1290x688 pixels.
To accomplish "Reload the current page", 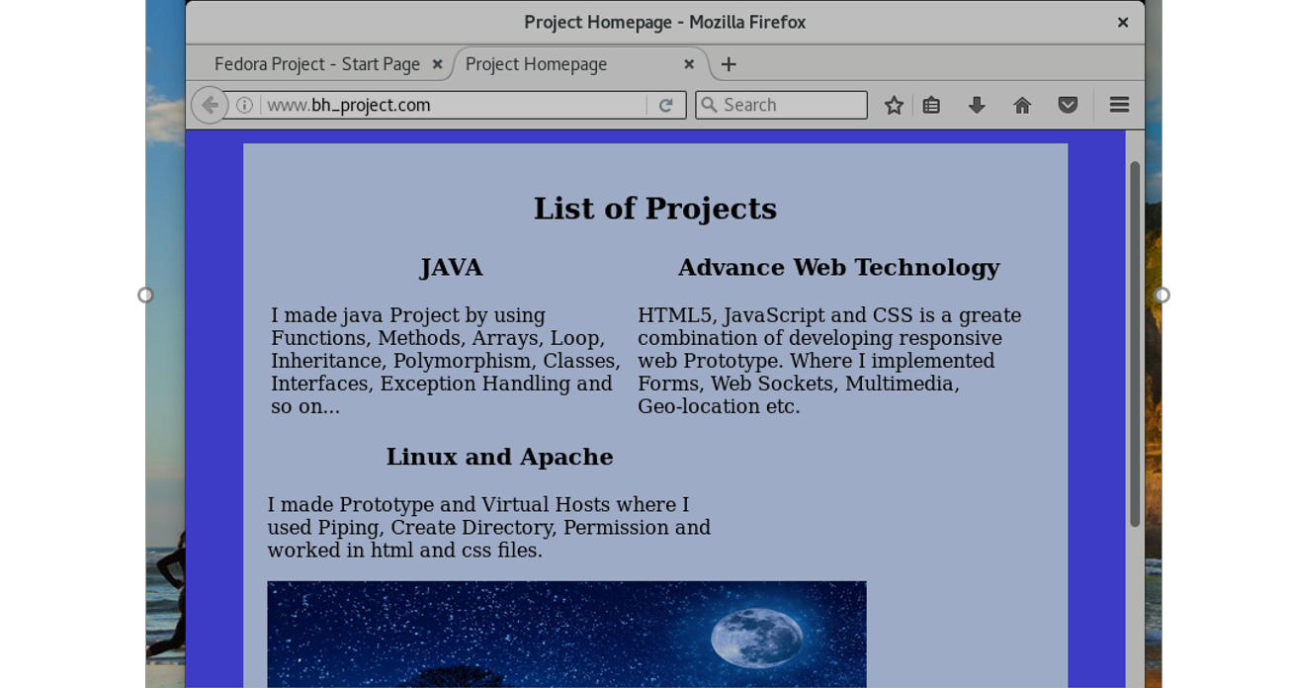I will tap(666, 105).
